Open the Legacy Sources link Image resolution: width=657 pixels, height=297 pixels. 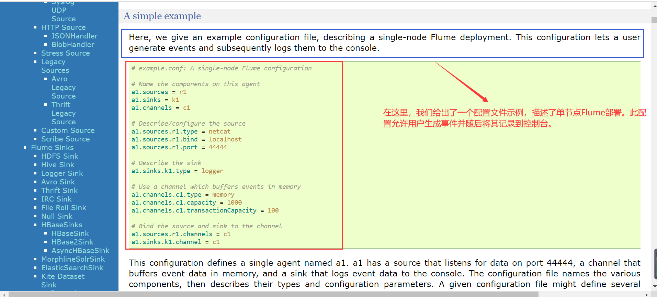(55, 66)
